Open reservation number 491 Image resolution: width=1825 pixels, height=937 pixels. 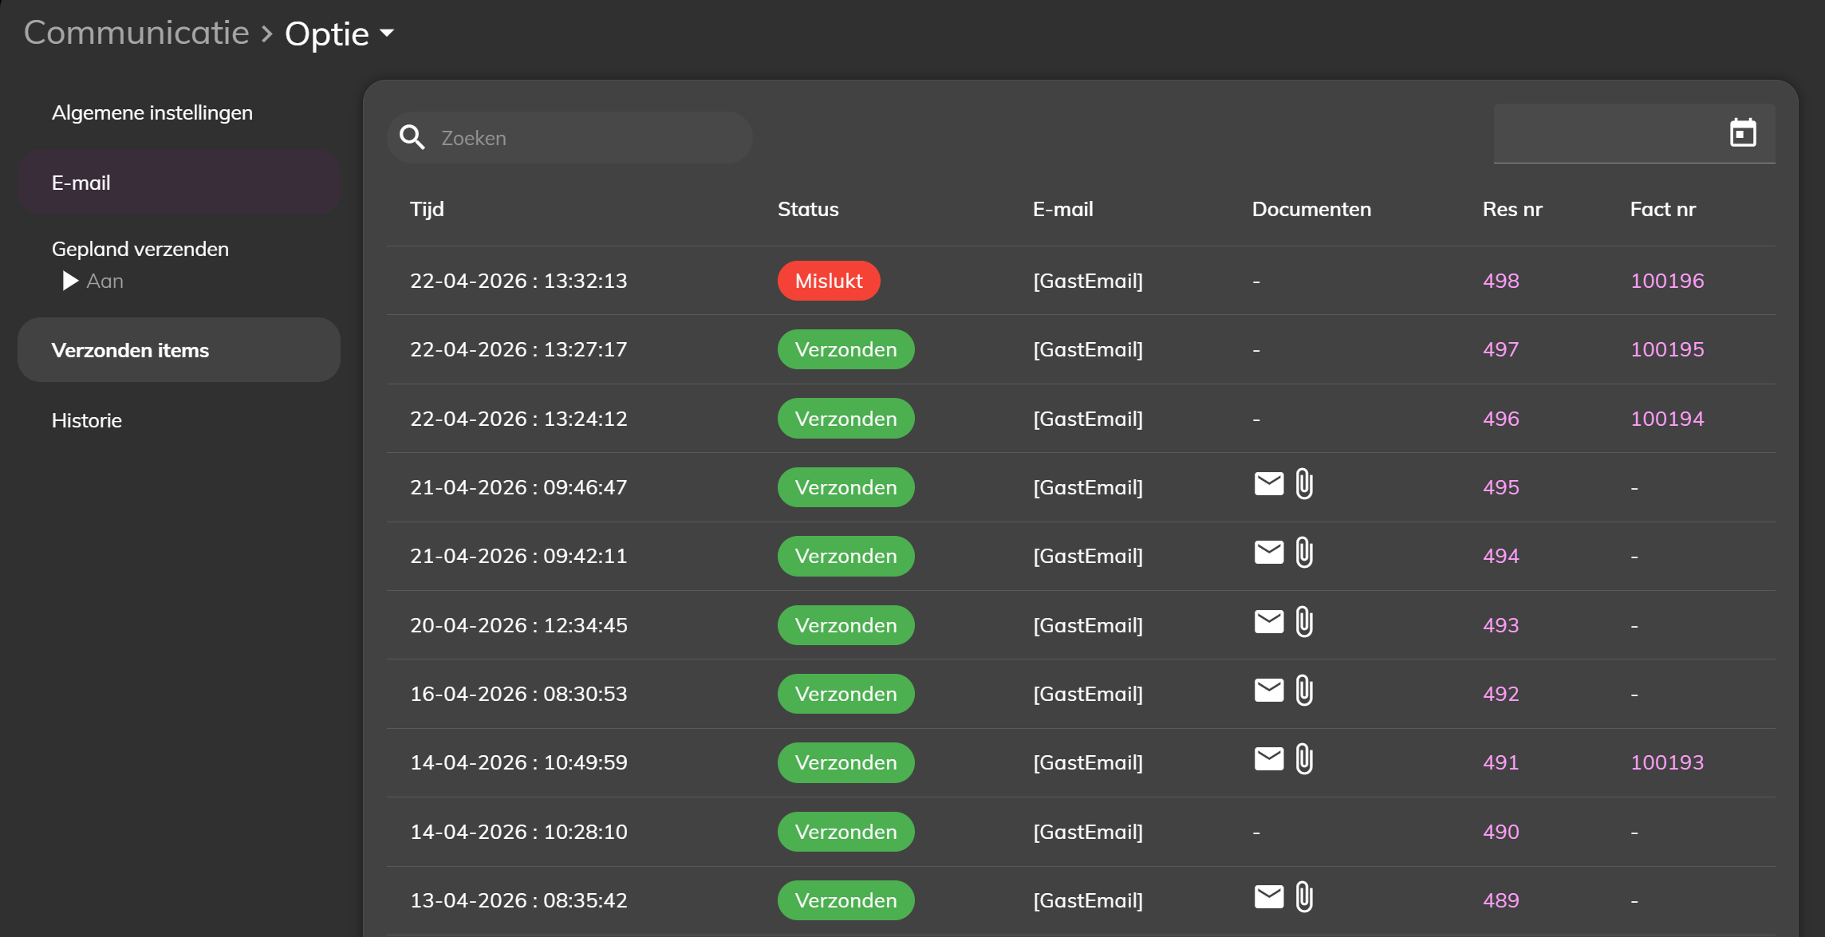tap(1501, 762)
